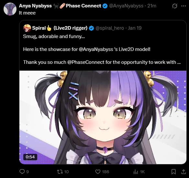Screen dimensions: 189x178
Task: Repost the tweet using the retweet icon
Action: tap(60, 172)
